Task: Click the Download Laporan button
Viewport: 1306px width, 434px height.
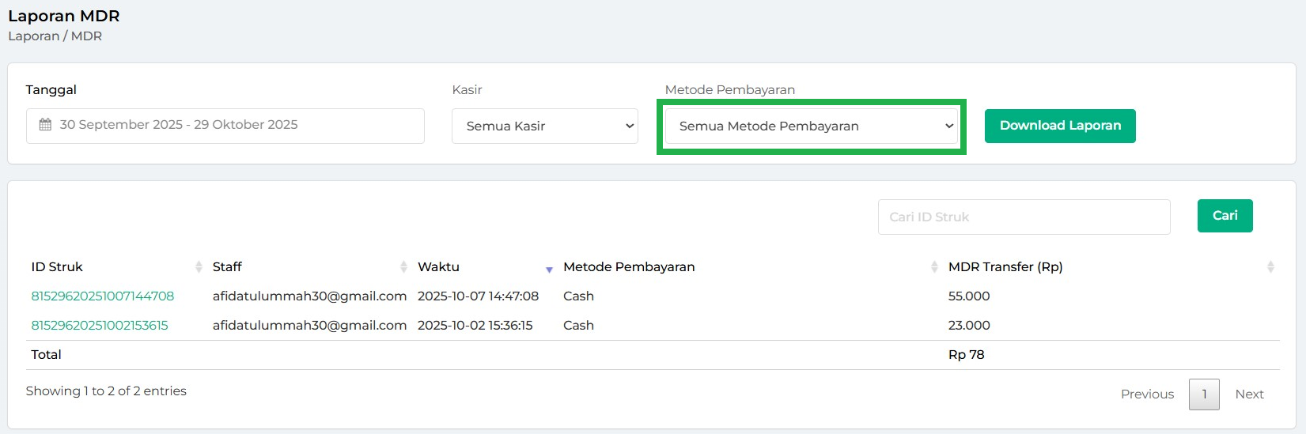Action: 1060,126
